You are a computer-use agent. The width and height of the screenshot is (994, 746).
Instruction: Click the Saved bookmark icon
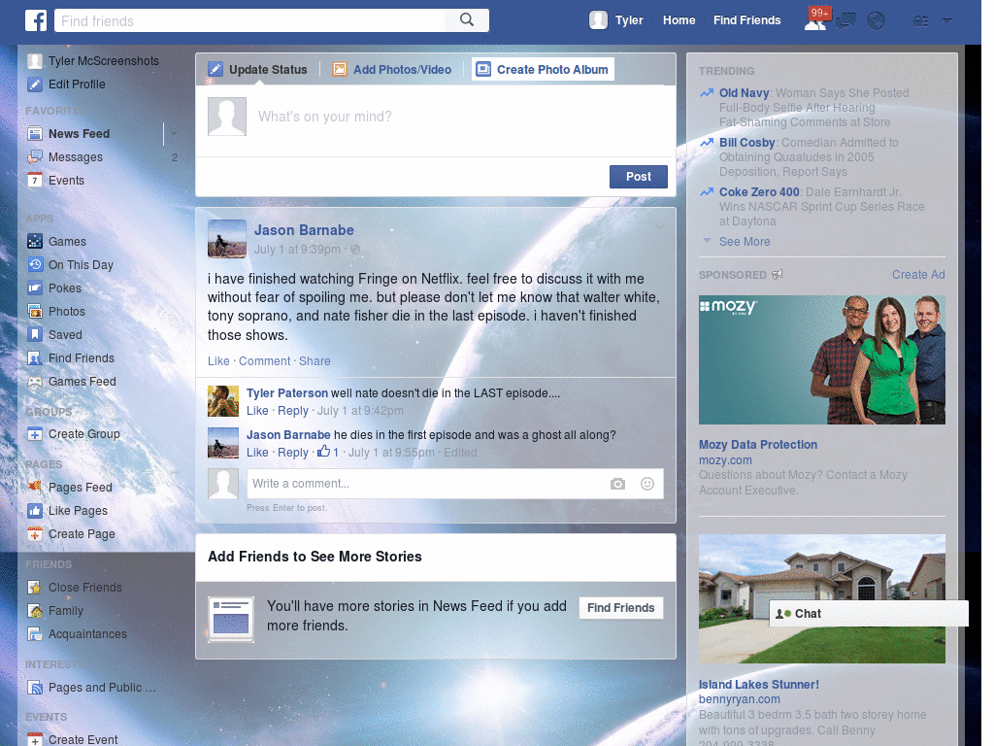[x=35, y=334]
